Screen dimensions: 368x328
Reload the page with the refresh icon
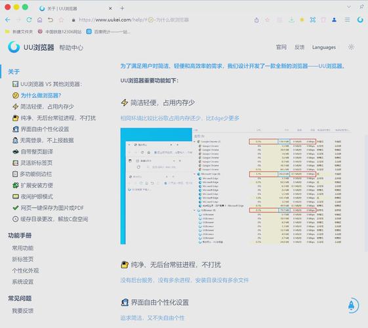point(29,20)
